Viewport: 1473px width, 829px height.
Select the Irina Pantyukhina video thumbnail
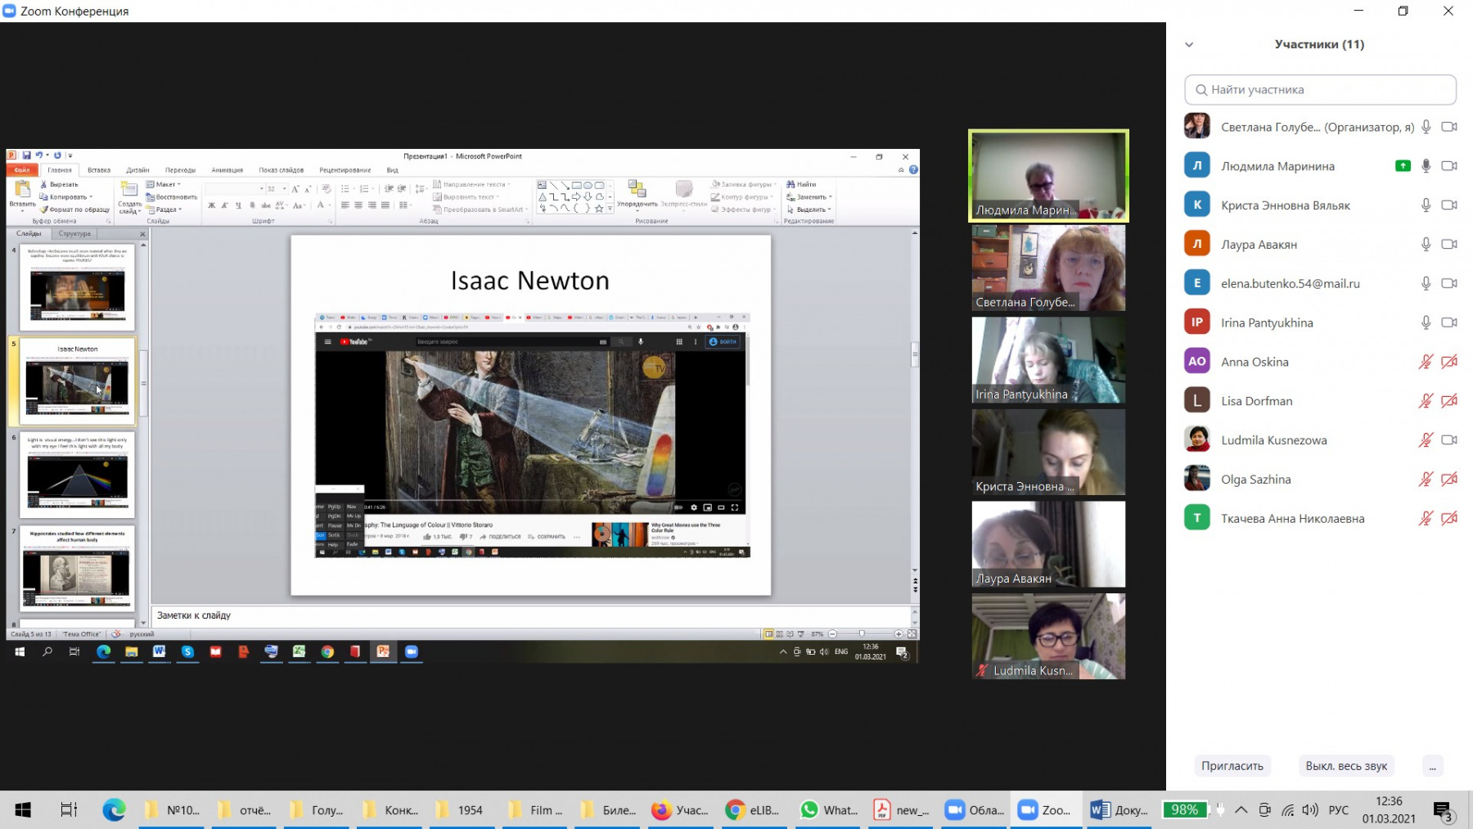(1048, 360)
